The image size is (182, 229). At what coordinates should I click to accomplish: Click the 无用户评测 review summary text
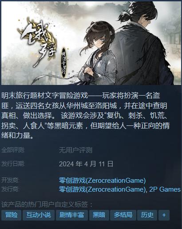[x=75, y=150]
